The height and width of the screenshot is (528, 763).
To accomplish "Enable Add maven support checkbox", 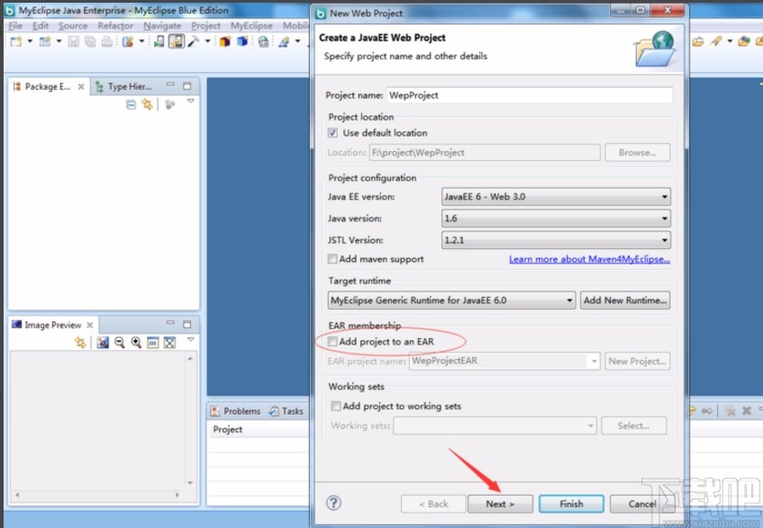I will coord(332,259).
